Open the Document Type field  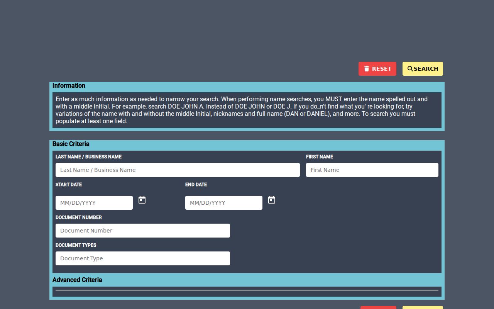143,258
